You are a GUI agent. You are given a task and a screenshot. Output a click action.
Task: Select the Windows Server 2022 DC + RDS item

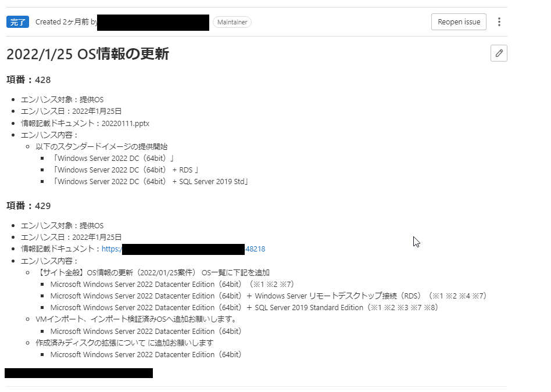[125, 170]
